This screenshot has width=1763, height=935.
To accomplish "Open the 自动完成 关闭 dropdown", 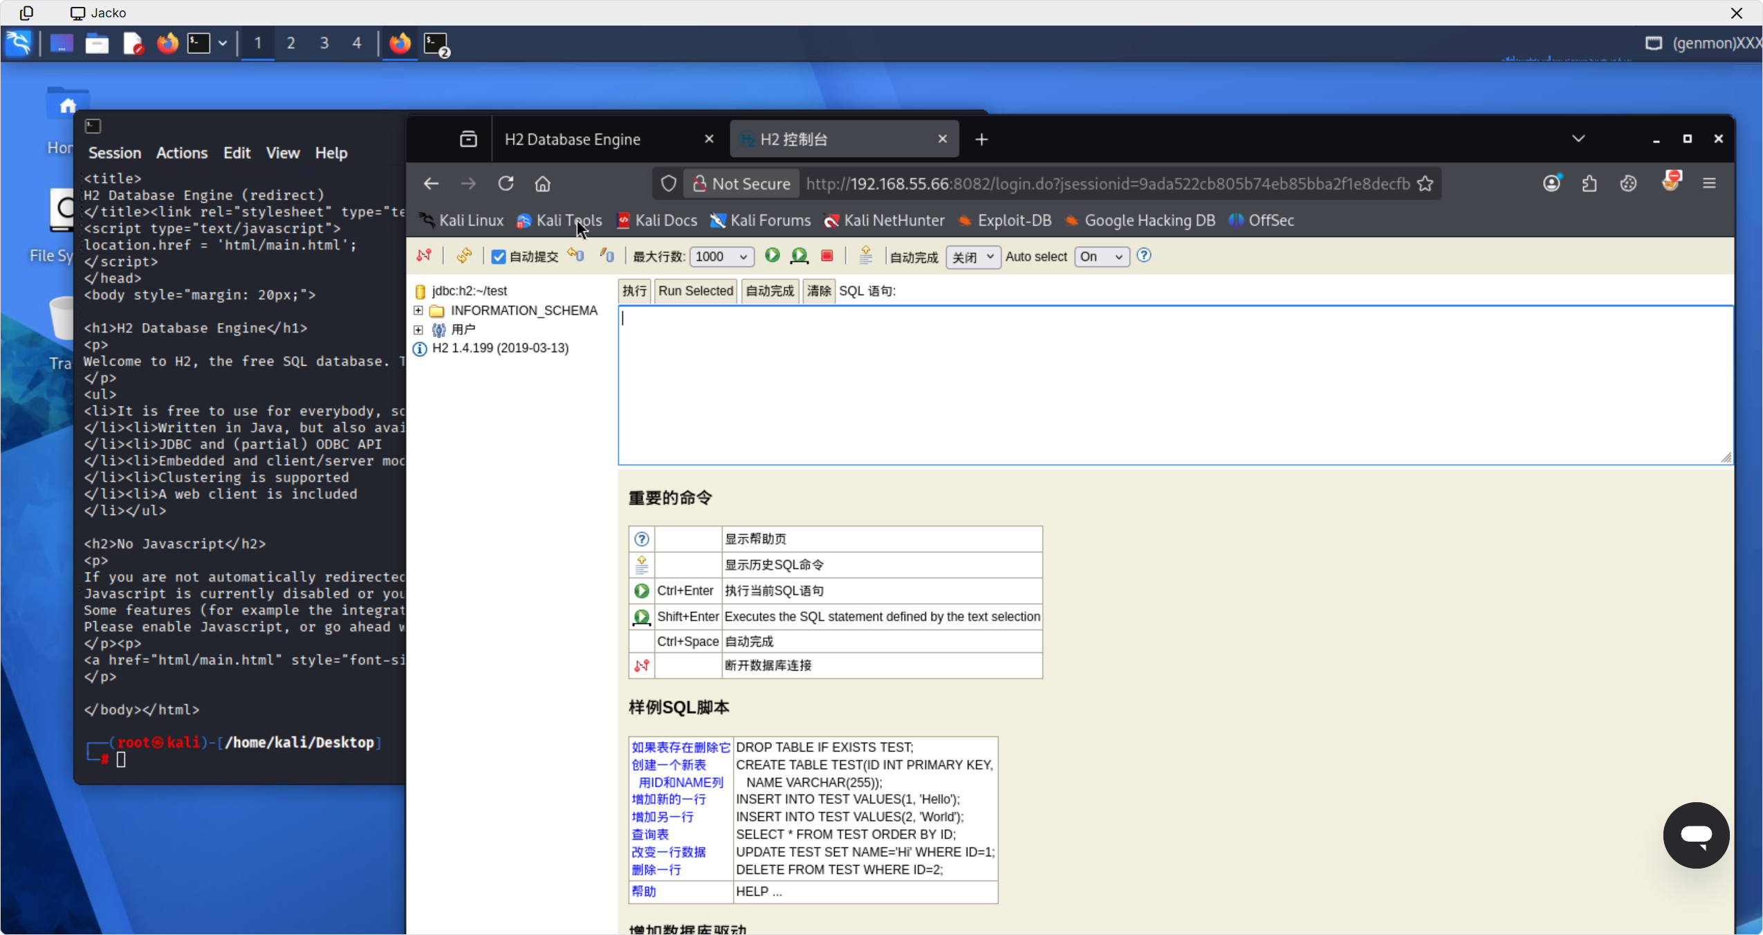I will 972,257.
